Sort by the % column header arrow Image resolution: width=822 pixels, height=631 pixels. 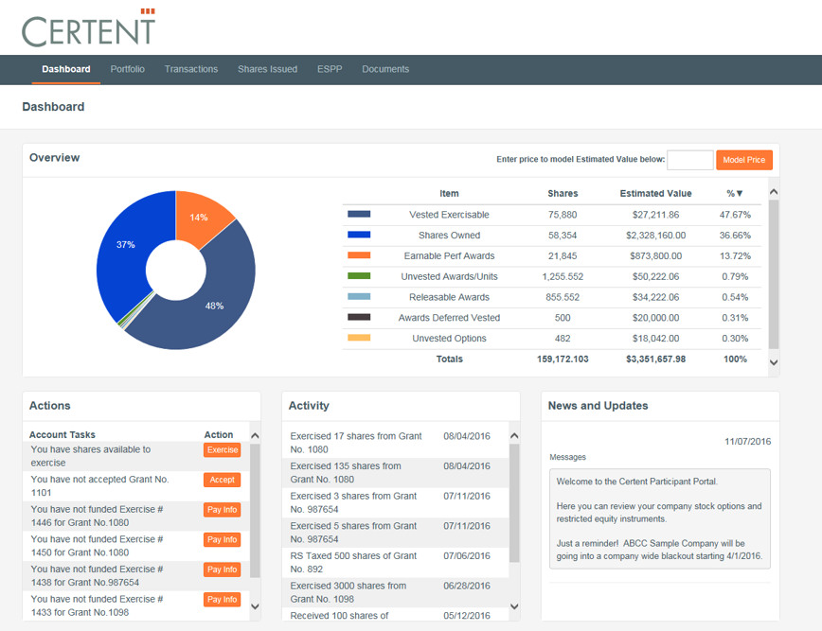click(x=740, y=193)
